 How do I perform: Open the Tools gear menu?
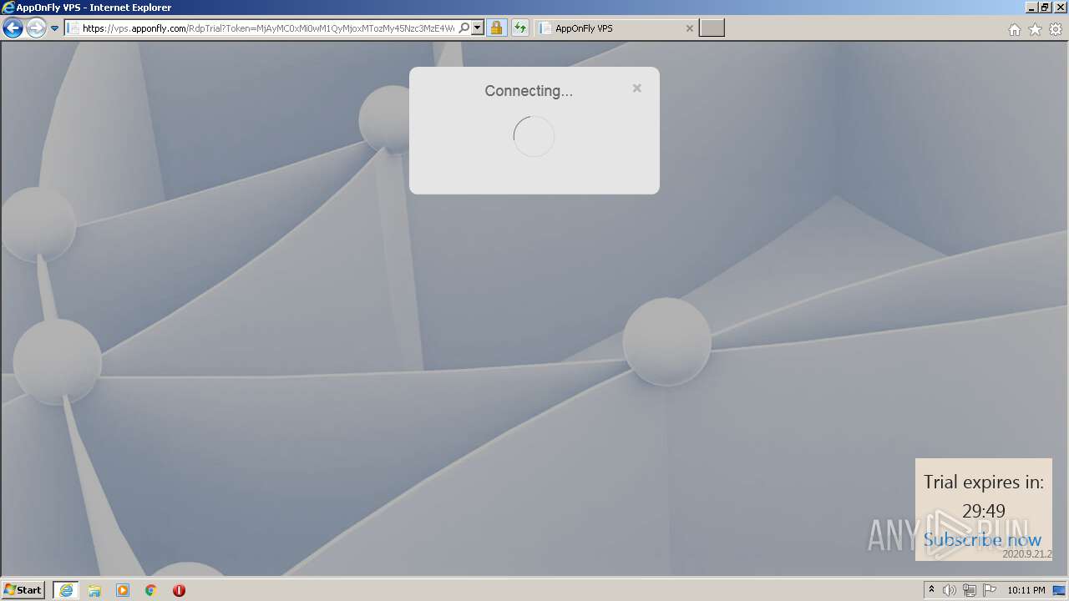pos(1056,29)
